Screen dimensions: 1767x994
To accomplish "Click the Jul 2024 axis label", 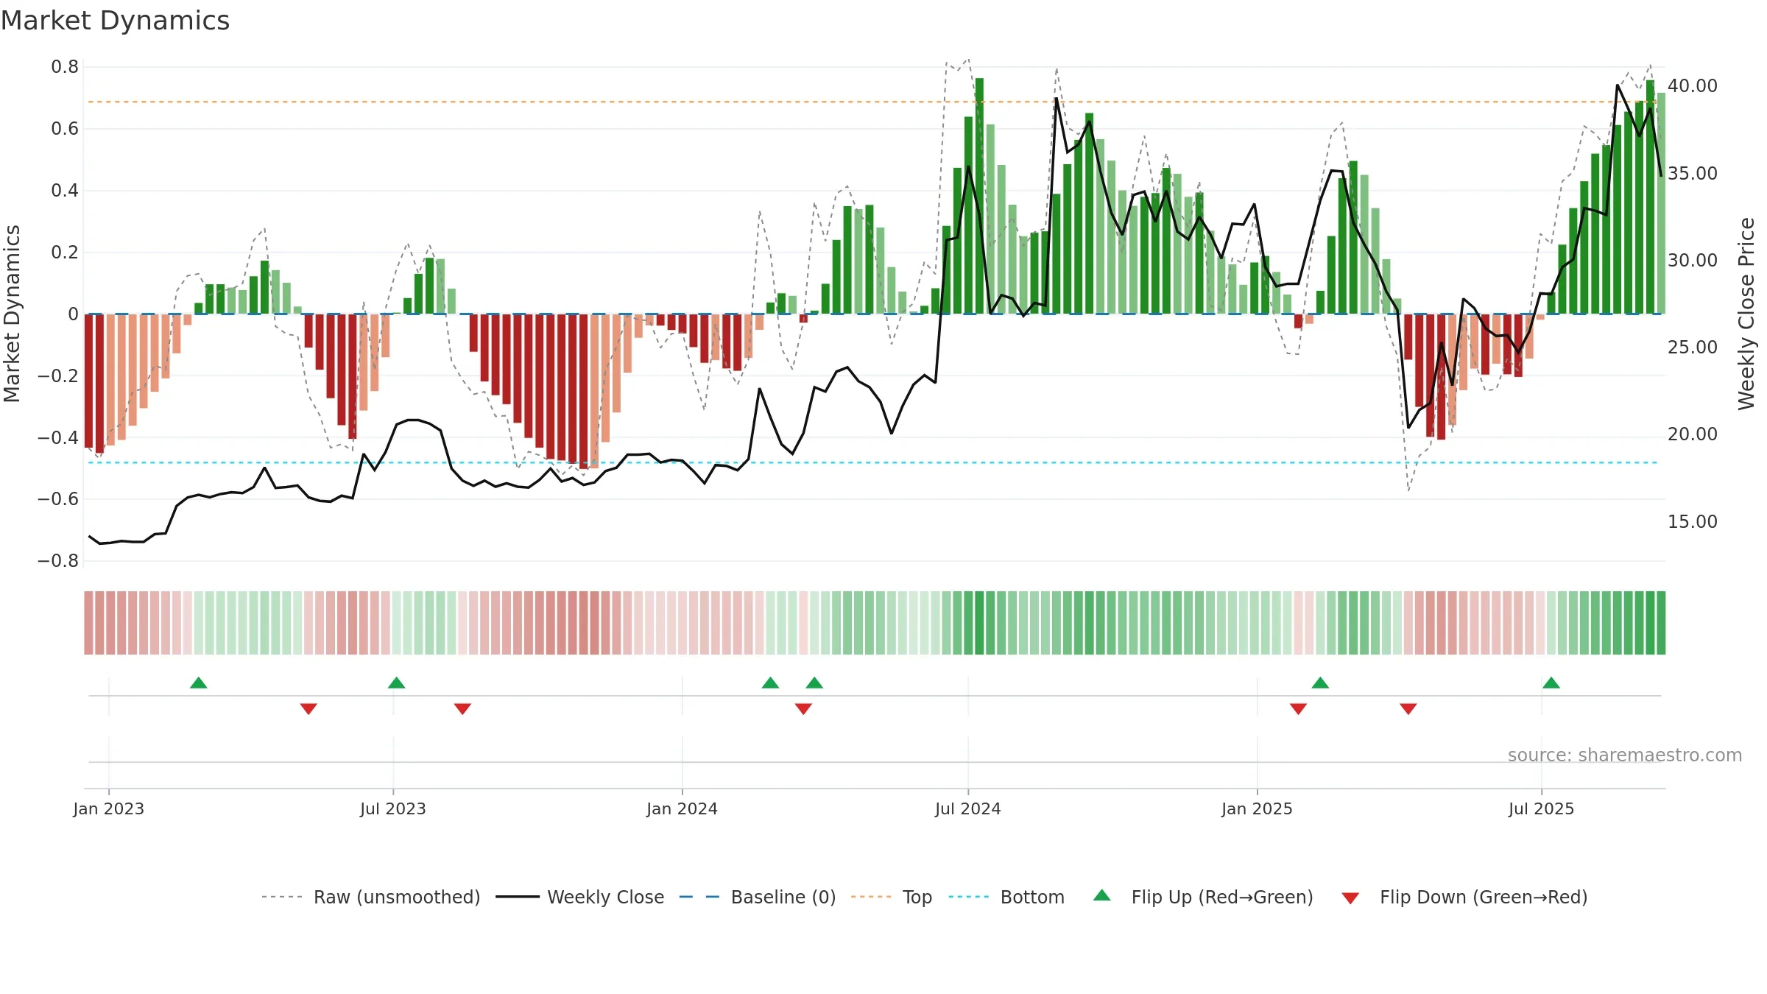I will tap(968, 808).
